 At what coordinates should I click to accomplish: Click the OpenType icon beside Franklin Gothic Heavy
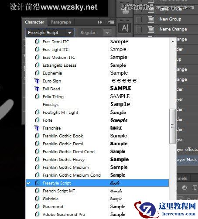pyautogui.click(x=37, y=159)
